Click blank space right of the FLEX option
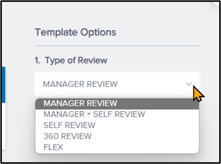Screen dimensions: 221x164 (131, 147)
